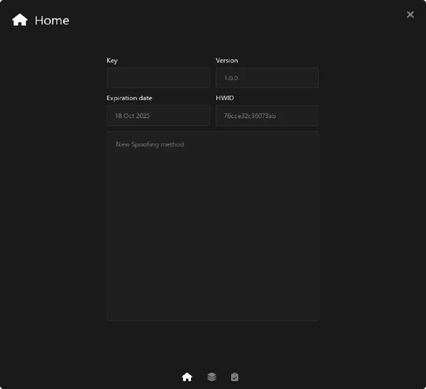Click the "HWID" field label
426x389 pixels.
(225, 98)
